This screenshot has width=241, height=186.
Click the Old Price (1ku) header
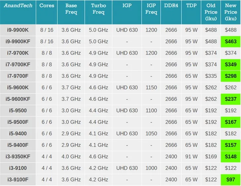[x=211, y=12]
